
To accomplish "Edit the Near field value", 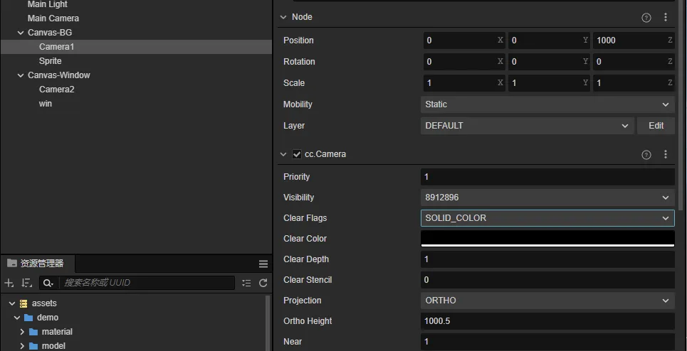I will coord(547,342).
